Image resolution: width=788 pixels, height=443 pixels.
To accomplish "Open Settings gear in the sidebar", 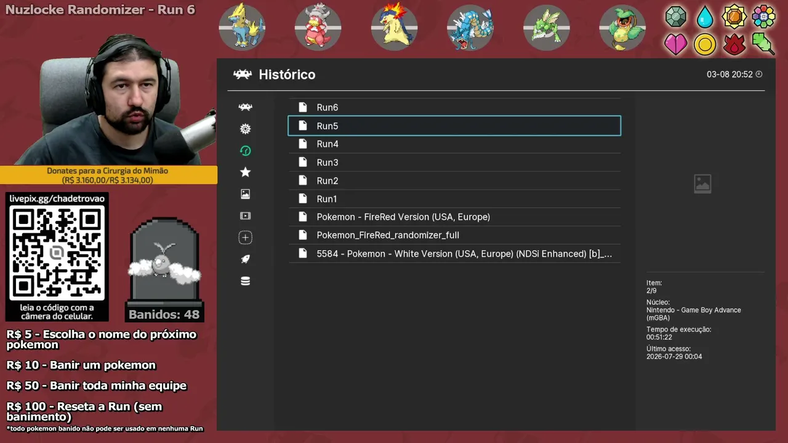I will [245, 129].
